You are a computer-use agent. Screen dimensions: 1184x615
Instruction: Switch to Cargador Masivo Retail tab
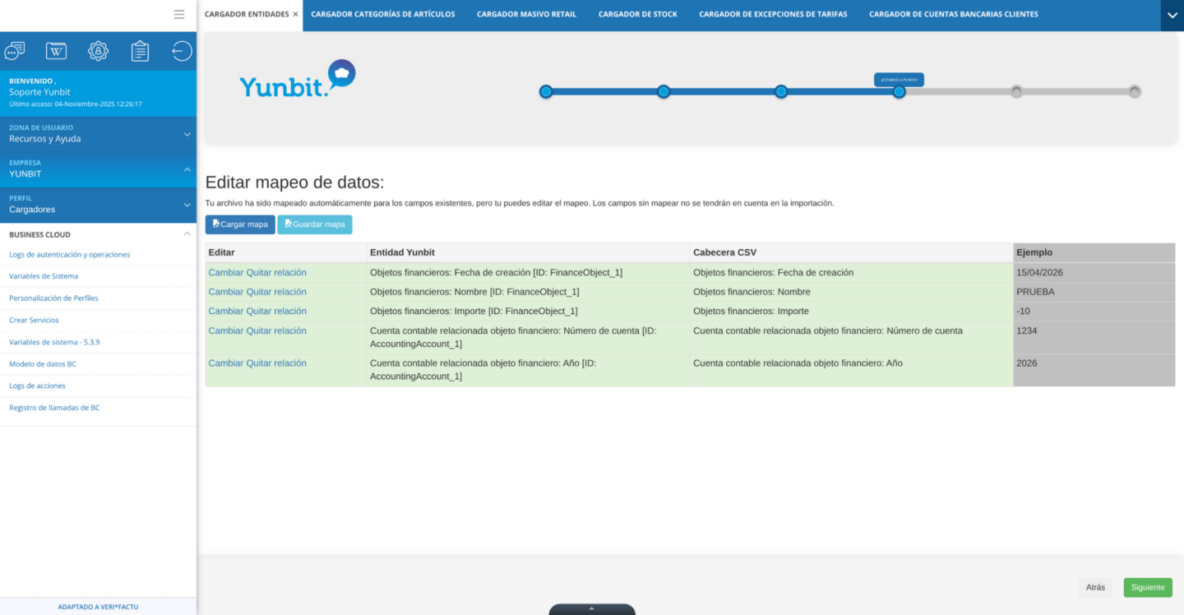tap(526, 14)
